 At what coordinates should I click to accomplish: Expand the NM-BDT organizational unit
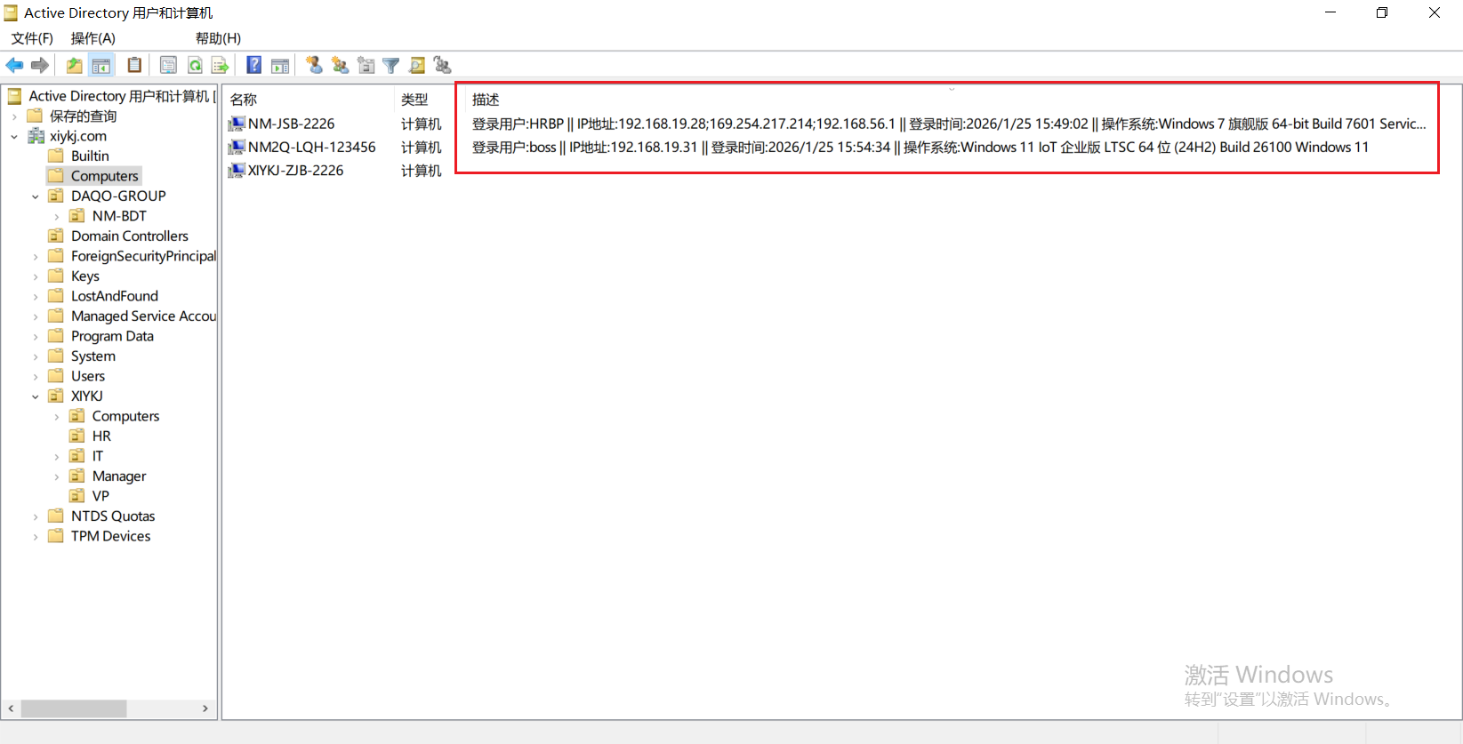pos(57,216)
